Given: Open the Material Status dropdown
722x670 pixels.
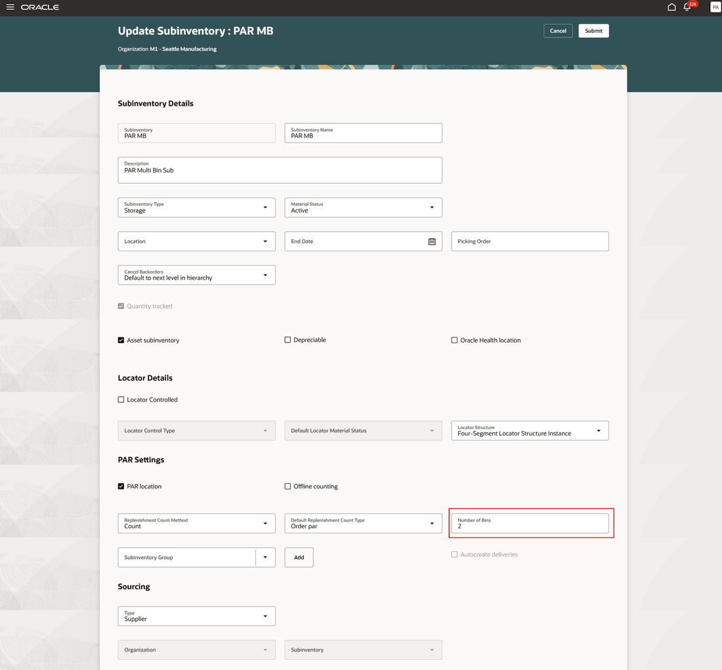Looking at the screenshot, I should (364, 207).
